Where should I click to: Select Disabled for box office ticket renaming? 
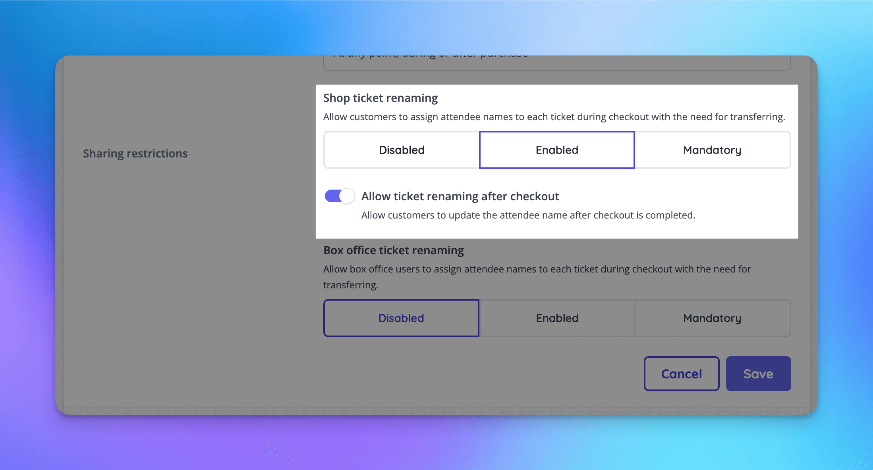point(401,318)
